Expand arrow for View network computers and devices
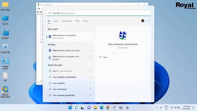The image size is (197, 111). 90,58
